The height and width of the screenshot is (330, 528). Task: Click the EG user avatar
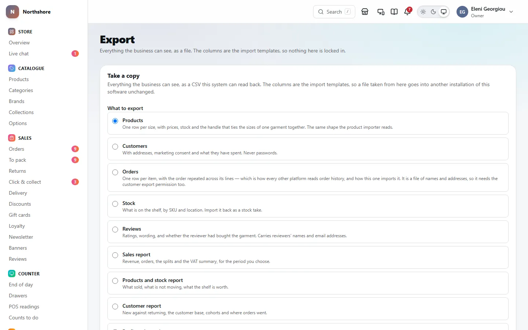tap(462, 12)
